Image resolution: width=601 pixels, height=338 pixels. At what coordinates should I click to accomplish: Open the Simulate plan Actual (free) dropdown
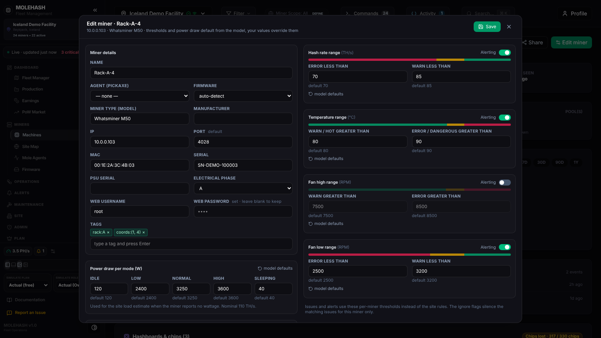coord(28,285)
